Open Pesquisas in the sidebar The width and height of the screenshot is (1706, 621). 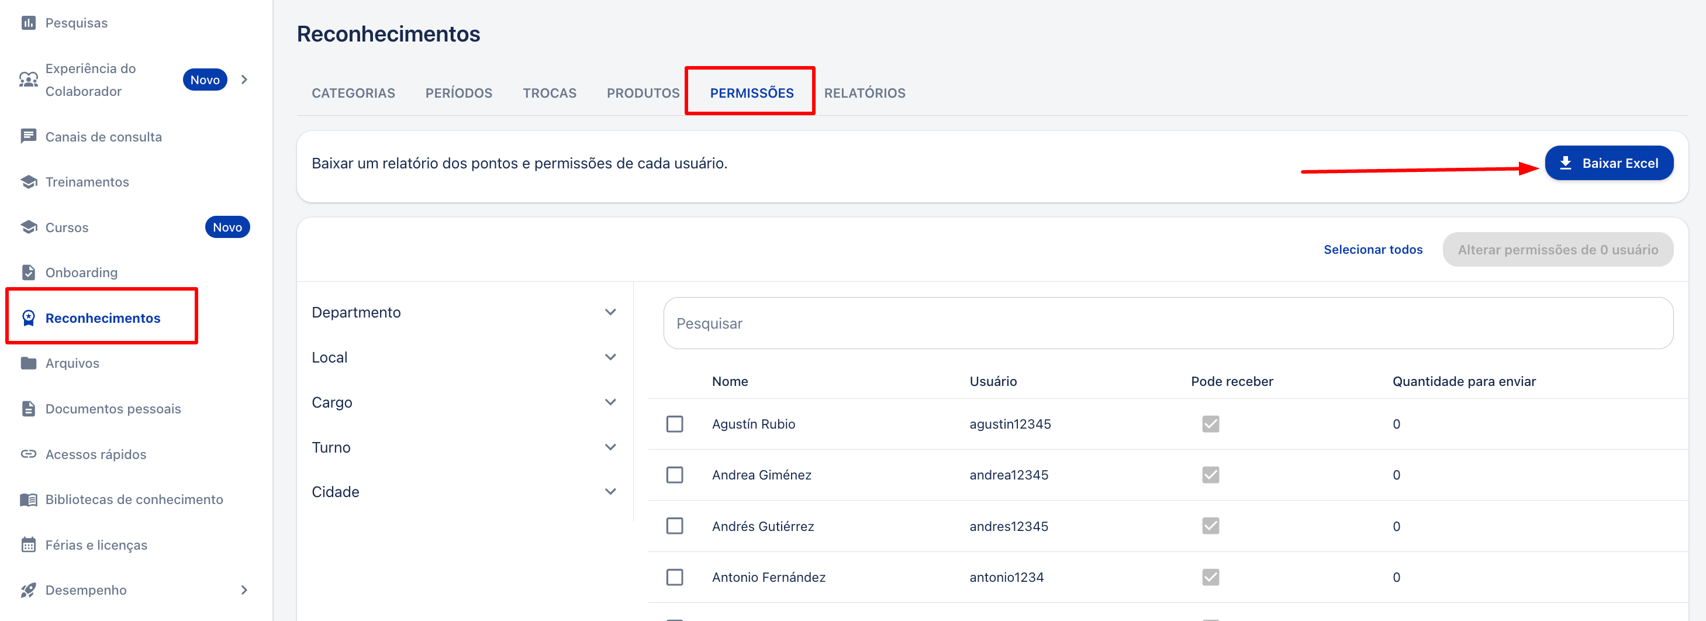[x=76, y=23]
